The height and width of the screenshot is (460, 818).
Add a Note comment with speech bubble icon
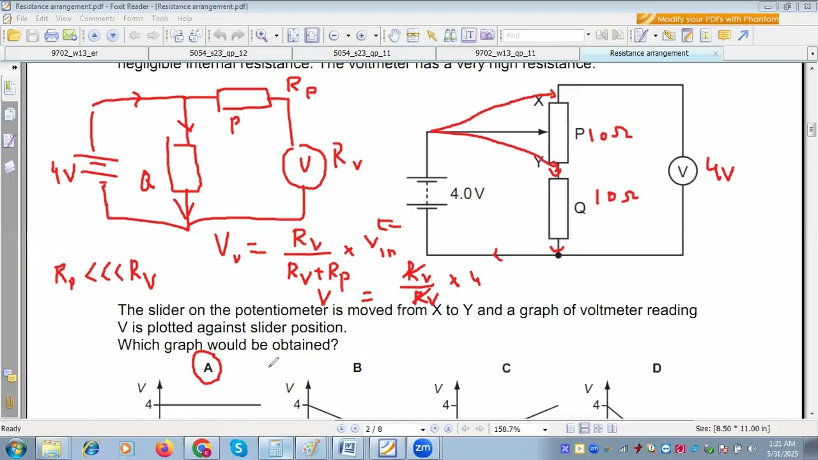[x=724, y=36]
